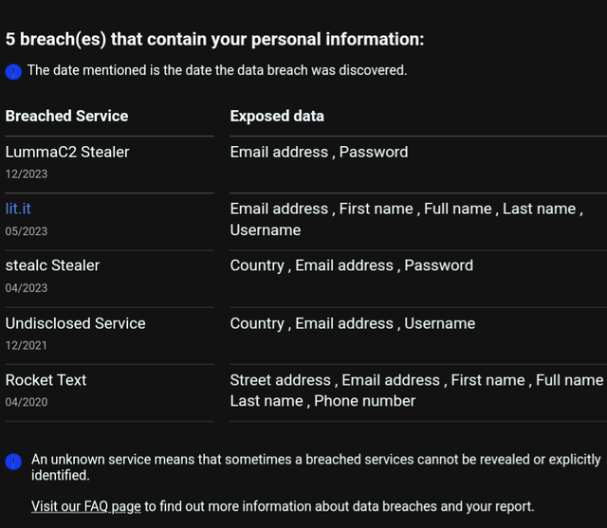Click the 12/2021 date under Undisclosed Service

(26, 345)
